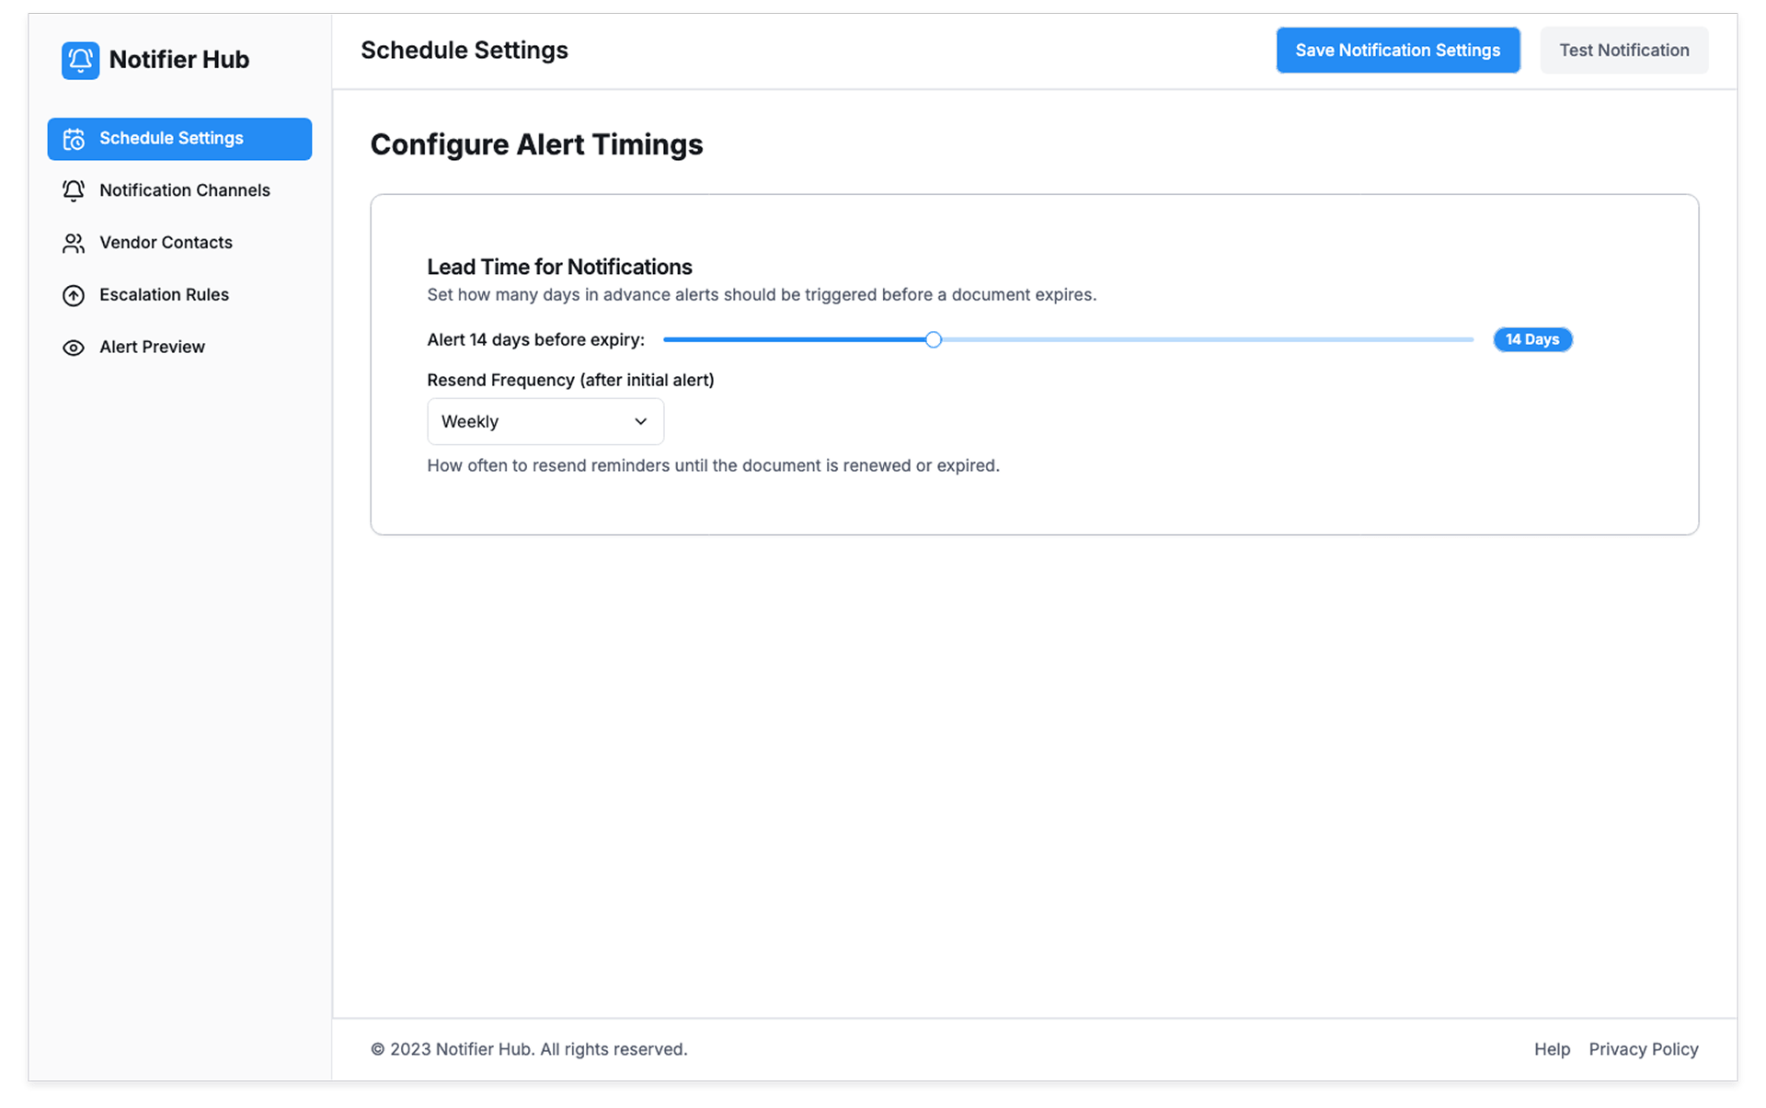Open the Resend Frequency Weekly dropdown
The image size is (1766, 1108).
pyautogui.click(x=545, y=422)
